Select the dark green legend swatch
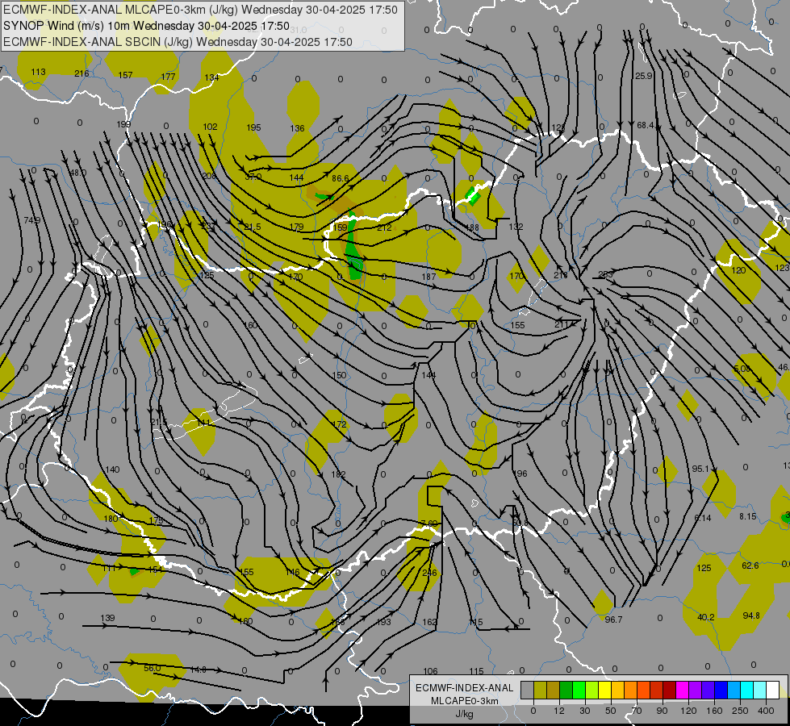The height and width of the screenshot is (726, 790). [566, 691]
